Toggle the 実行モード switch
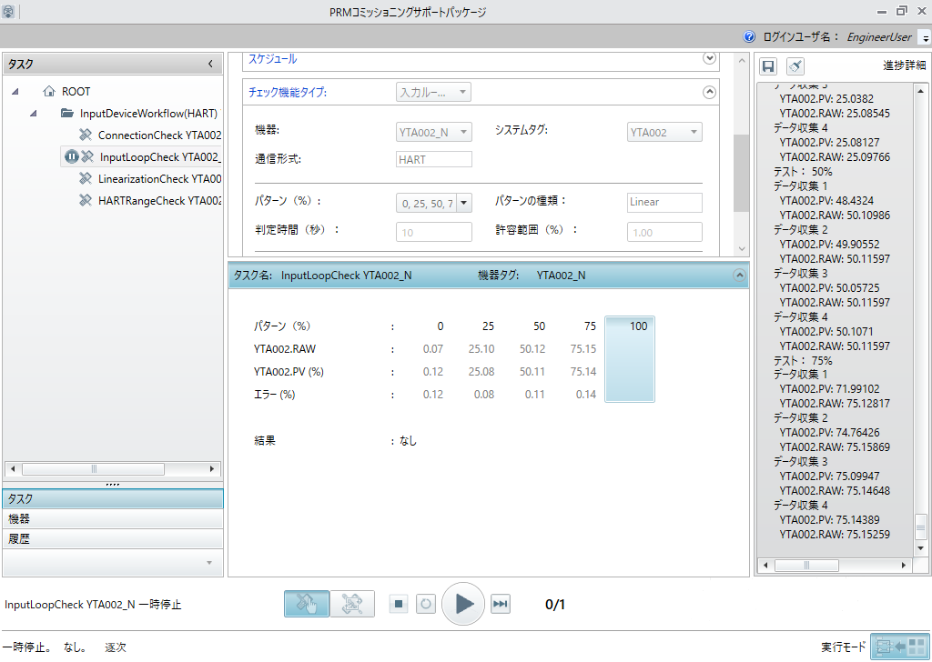Viewport: 932px width, 662px height. click(900, 647)
